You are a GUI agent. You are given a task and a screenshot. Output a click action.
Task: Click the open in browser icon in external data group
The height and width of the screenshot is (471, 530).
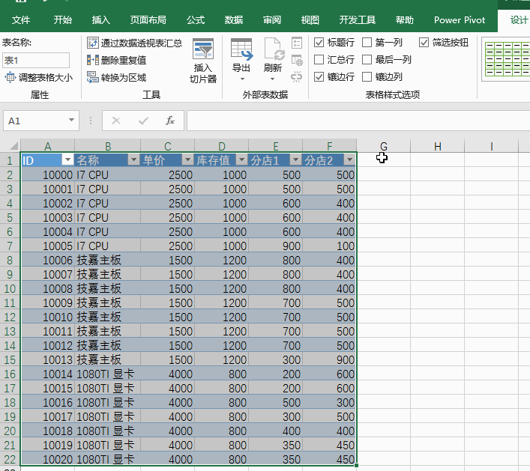point(296,60)
